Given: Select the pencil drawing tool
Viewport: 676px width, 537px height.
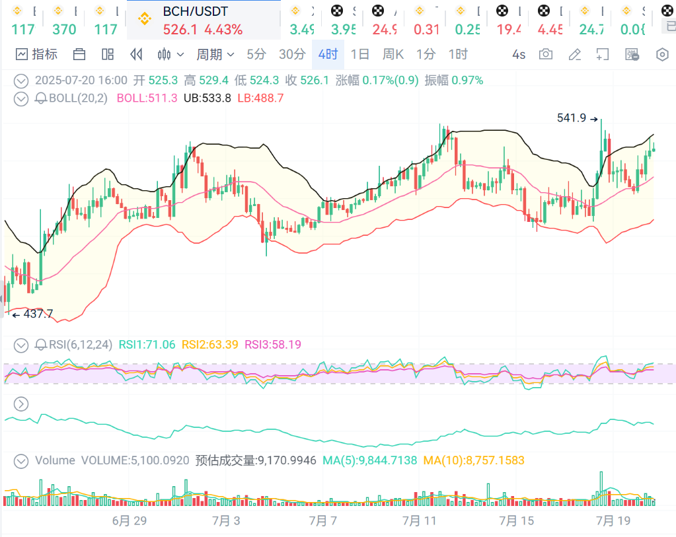Looking at the screenshot, I should pos(575,54).
